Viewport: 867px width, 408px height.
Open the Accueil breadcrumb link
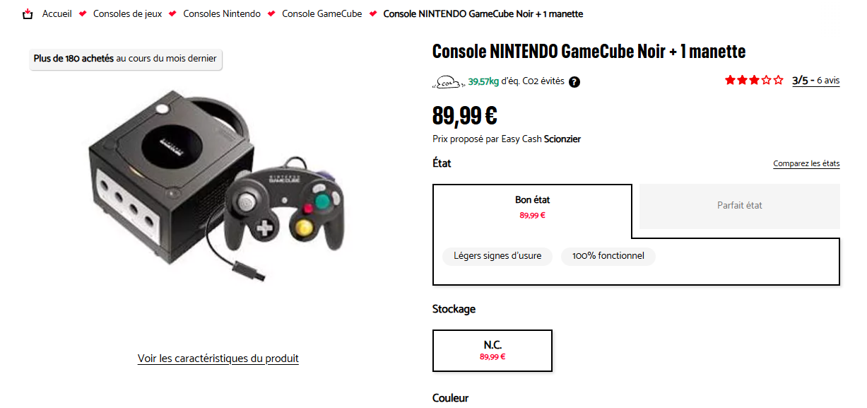[x=57, y=14]
